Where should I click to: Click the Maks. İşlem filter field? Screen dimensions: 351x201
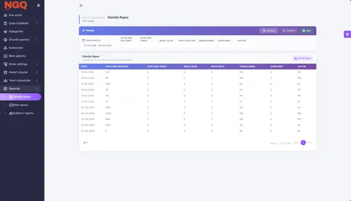pyautogui.click(x=168, y=45)
